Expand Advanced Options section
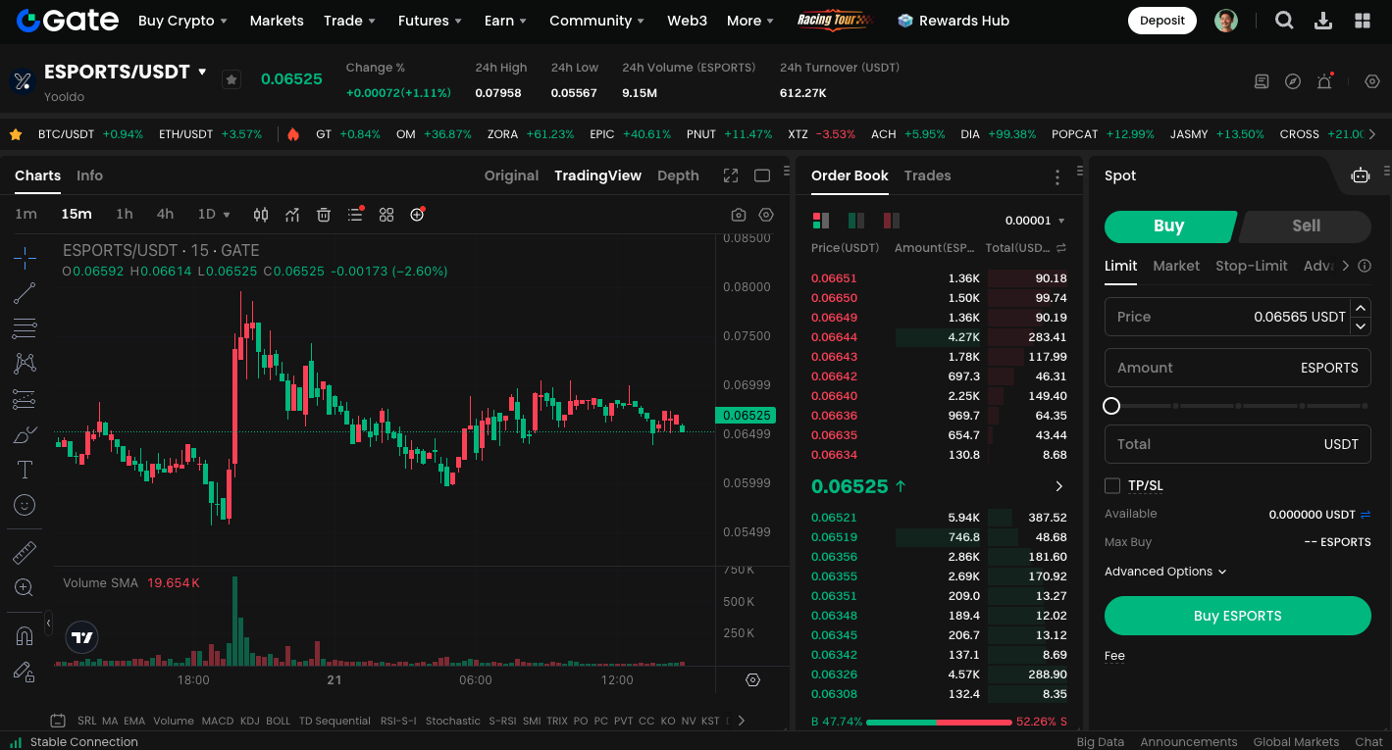Viewport: 1392px width, 750px height. pos(1165,572)
